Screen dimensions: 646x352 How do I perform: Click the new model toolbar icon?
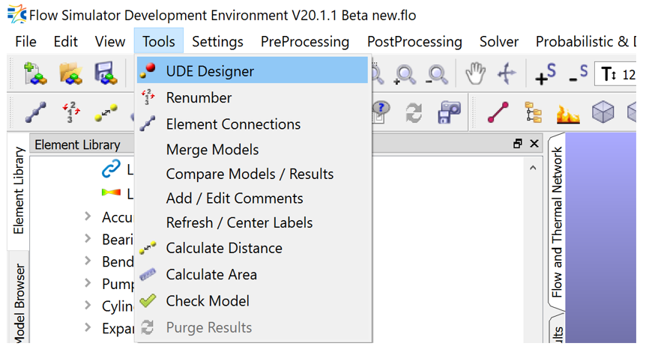pyautogui.click(x=34, y=73)
